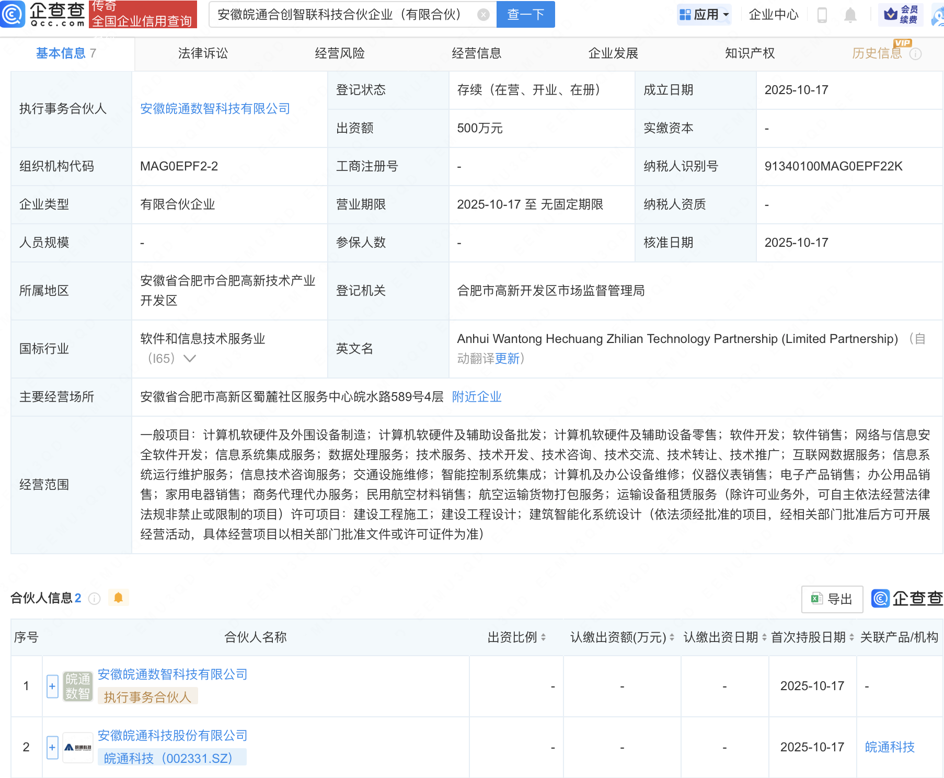This screenshot has width=944, height=778.
Task: Click the 皖通数智 company logo thumbnail
Action: point(77,687)
